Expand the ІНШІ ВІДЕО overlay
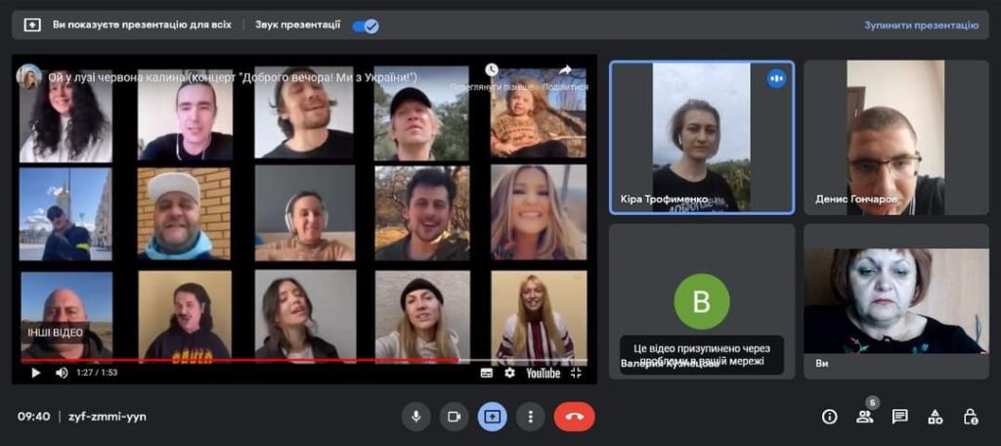 coord(55,333)
